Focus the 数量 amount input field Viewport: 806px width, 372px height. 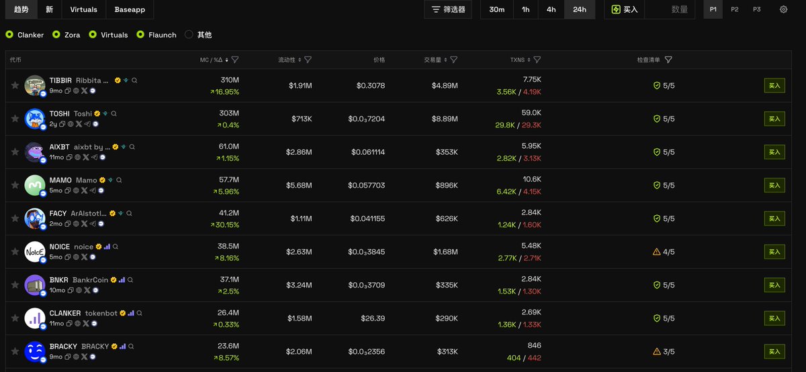pyautogui.click(x=670, y=9)
